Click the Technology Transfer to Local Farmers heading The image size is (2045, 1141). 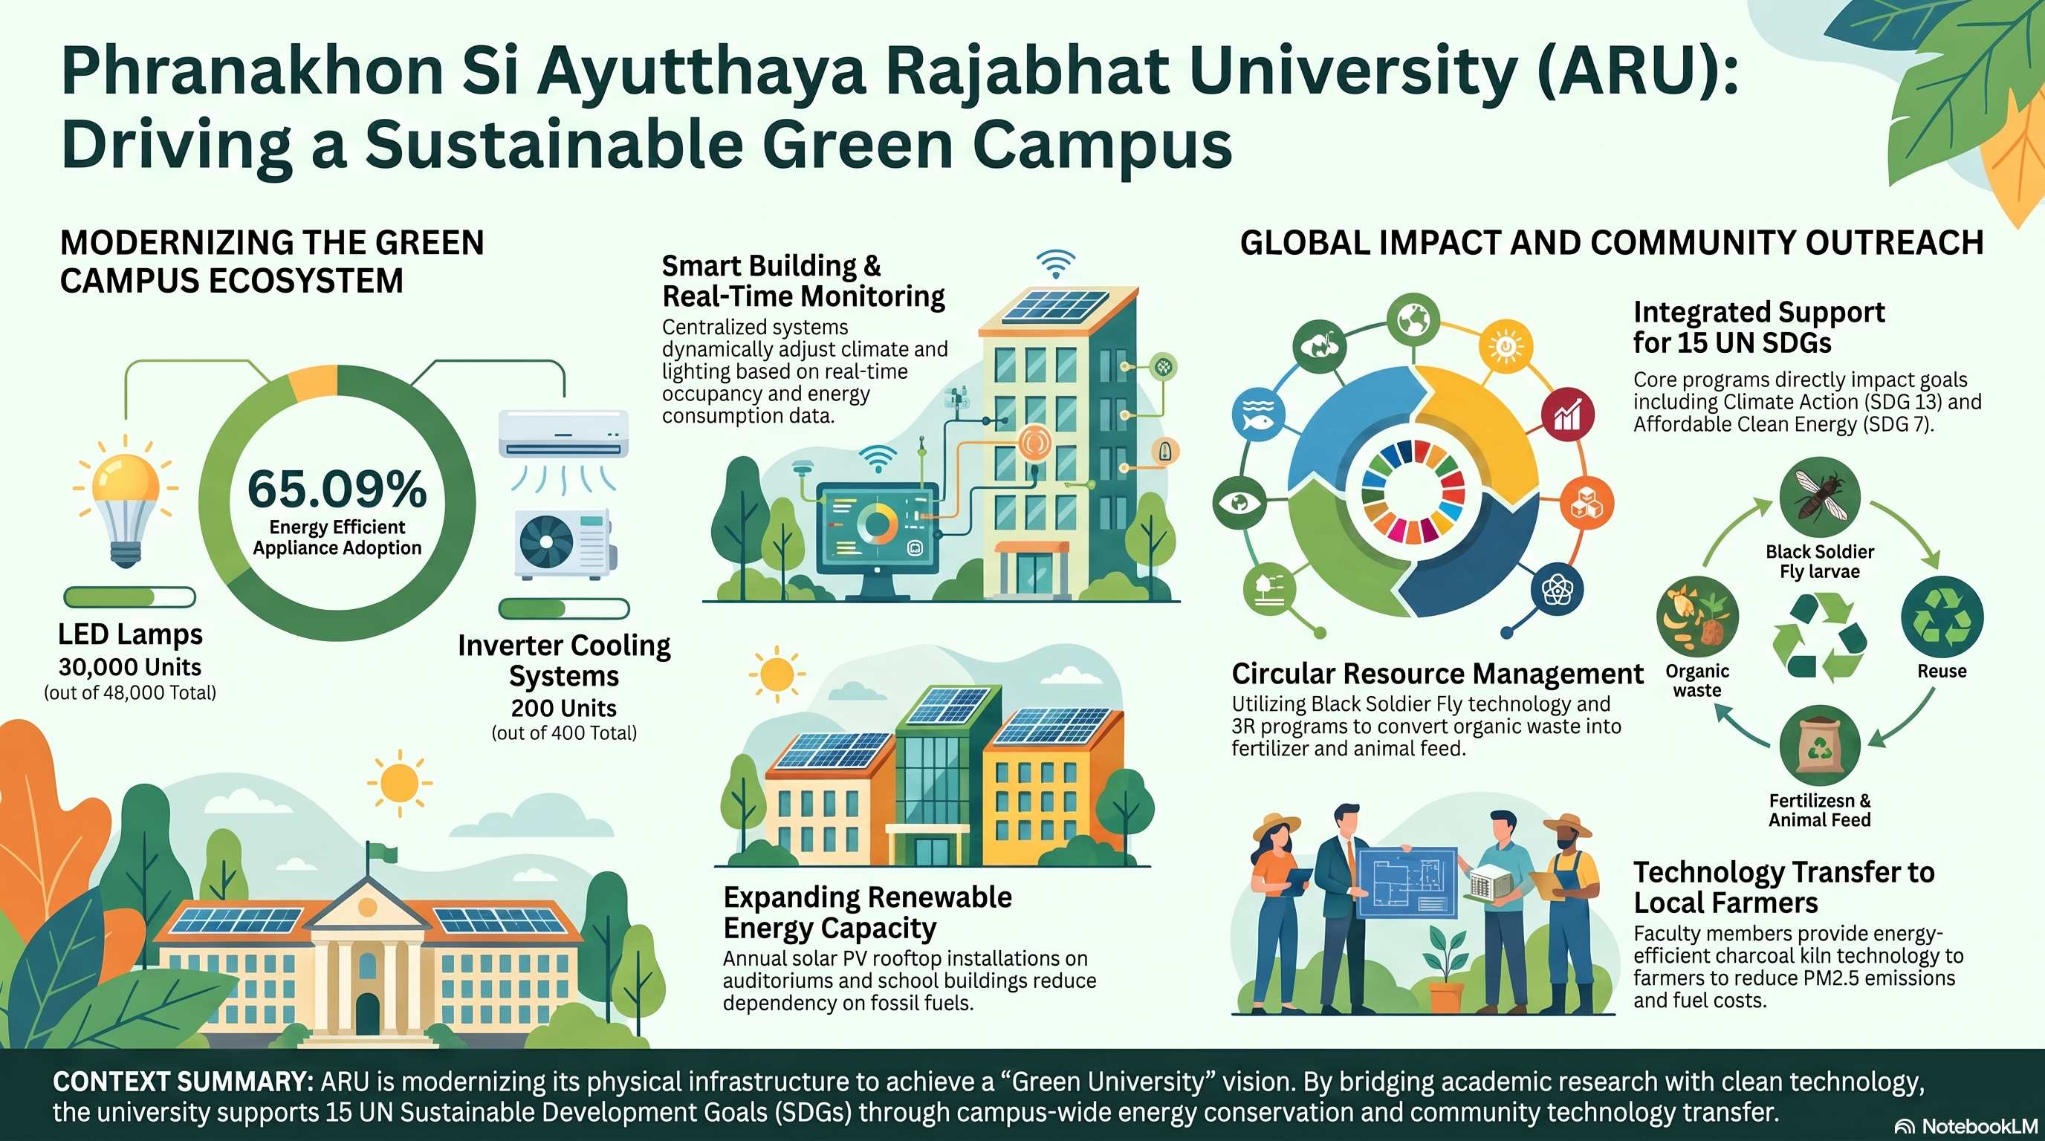tap(1784, 887)
